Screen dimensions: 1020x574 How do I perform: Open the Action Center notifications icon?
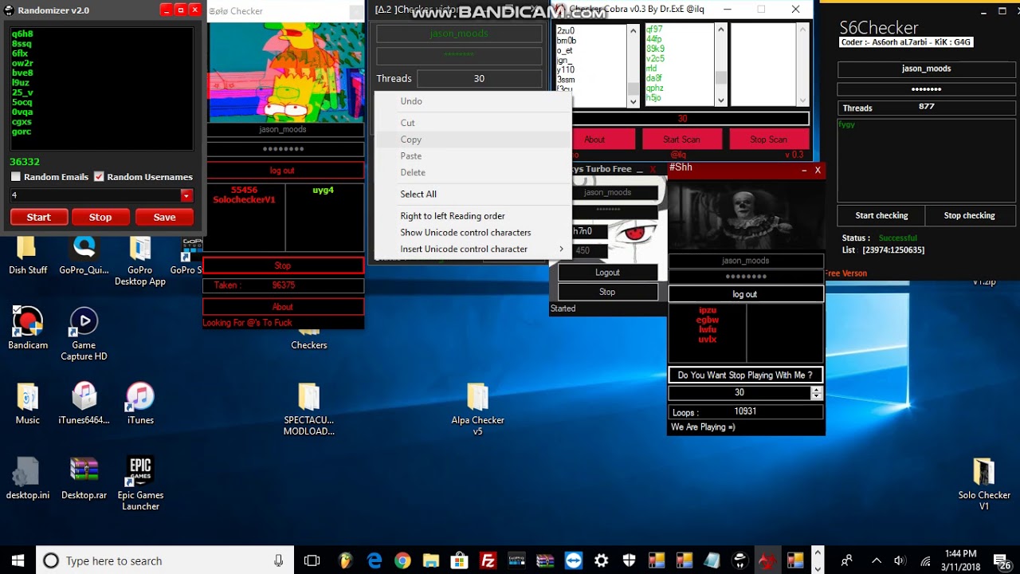pos(1004,560)
